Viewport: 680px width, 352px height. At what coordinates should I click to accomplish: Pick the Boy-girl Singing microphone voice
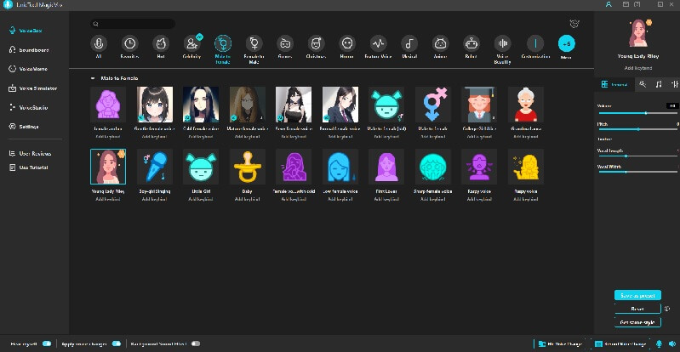click(154, 167)
